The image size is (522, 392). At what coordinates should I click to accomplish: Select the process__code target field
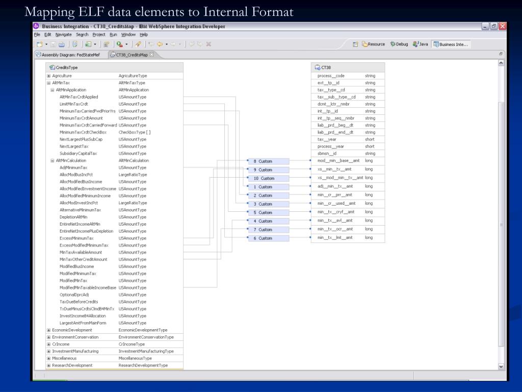348,76
